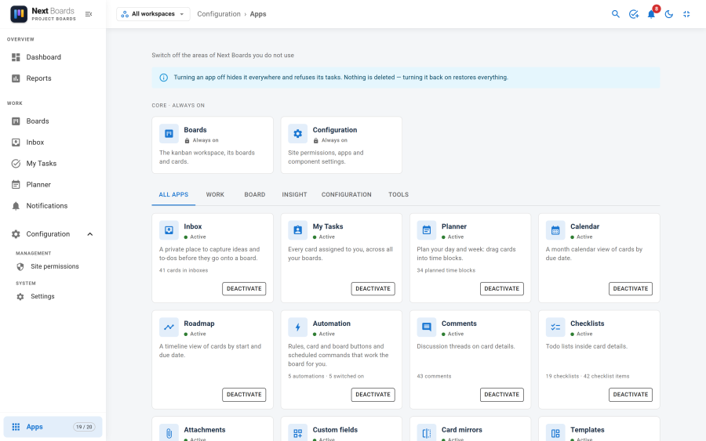706x441 pixels.
Task: Deactivate the Roadmap app
Action: pos(244,395)
